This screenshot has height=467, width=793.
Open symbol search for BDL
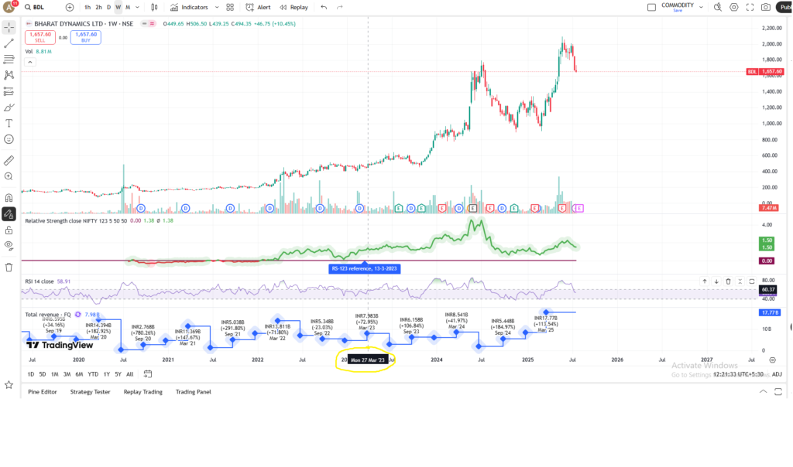pyautogui.click(x=34, y=7)
